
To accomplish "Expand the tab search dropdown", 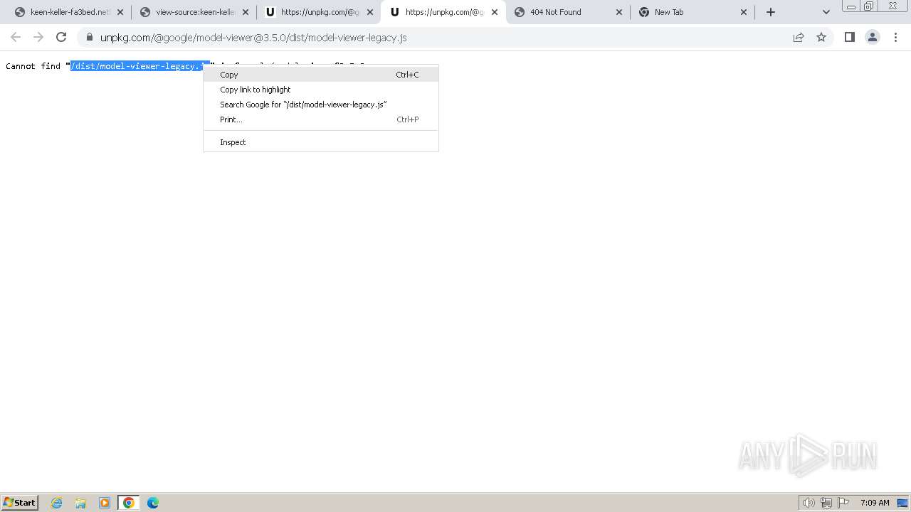I will point(826,12).
